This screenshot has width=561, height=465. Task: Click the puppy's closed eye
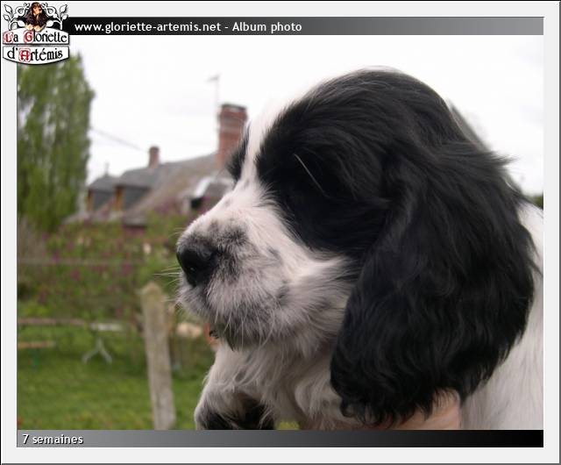click(x=307, y=171)
